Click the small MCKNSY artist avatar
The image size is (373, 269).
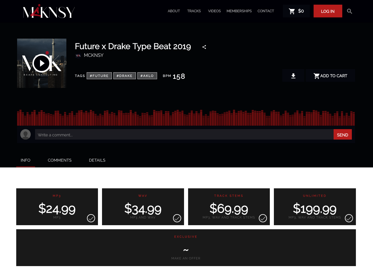click(x=78, y=55)
